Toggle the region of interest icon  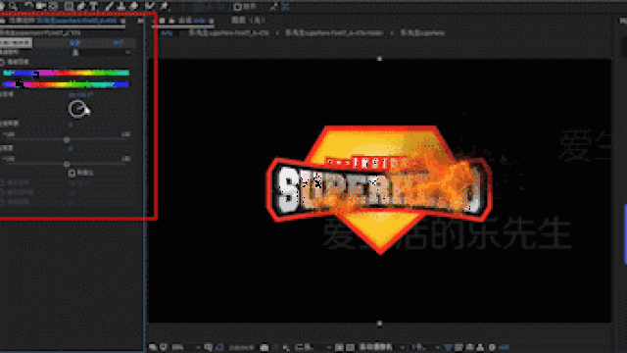tap(339, 347)
